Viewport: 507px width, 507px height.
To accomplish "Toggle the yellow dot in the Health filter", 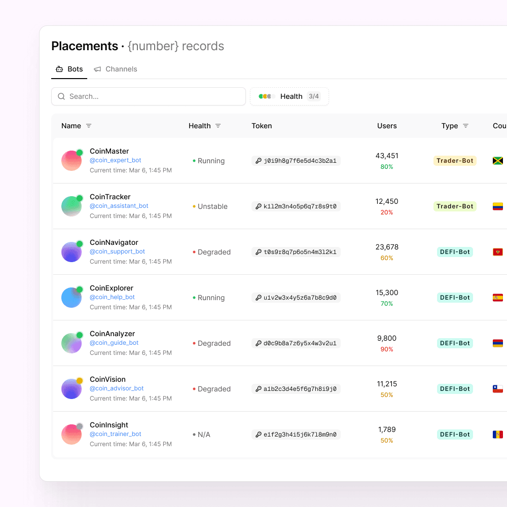I will click(x=265, y=96).
